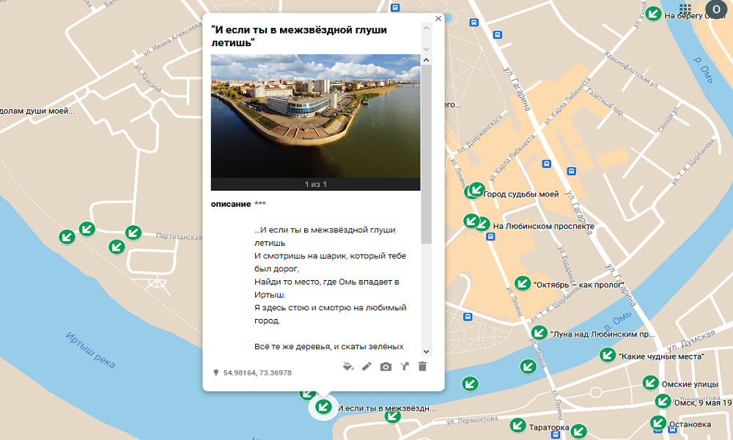
Task: Click the "Октябрь – как пролог" marker
Action: (523, 283)
